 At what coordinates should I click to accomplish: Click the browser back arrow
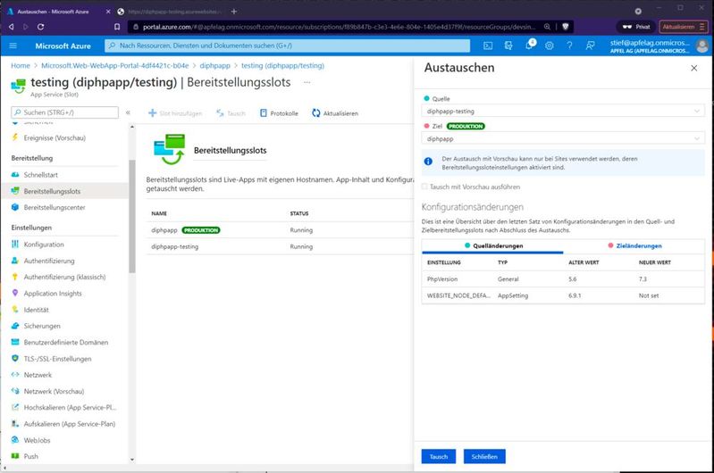pos(11,27)
